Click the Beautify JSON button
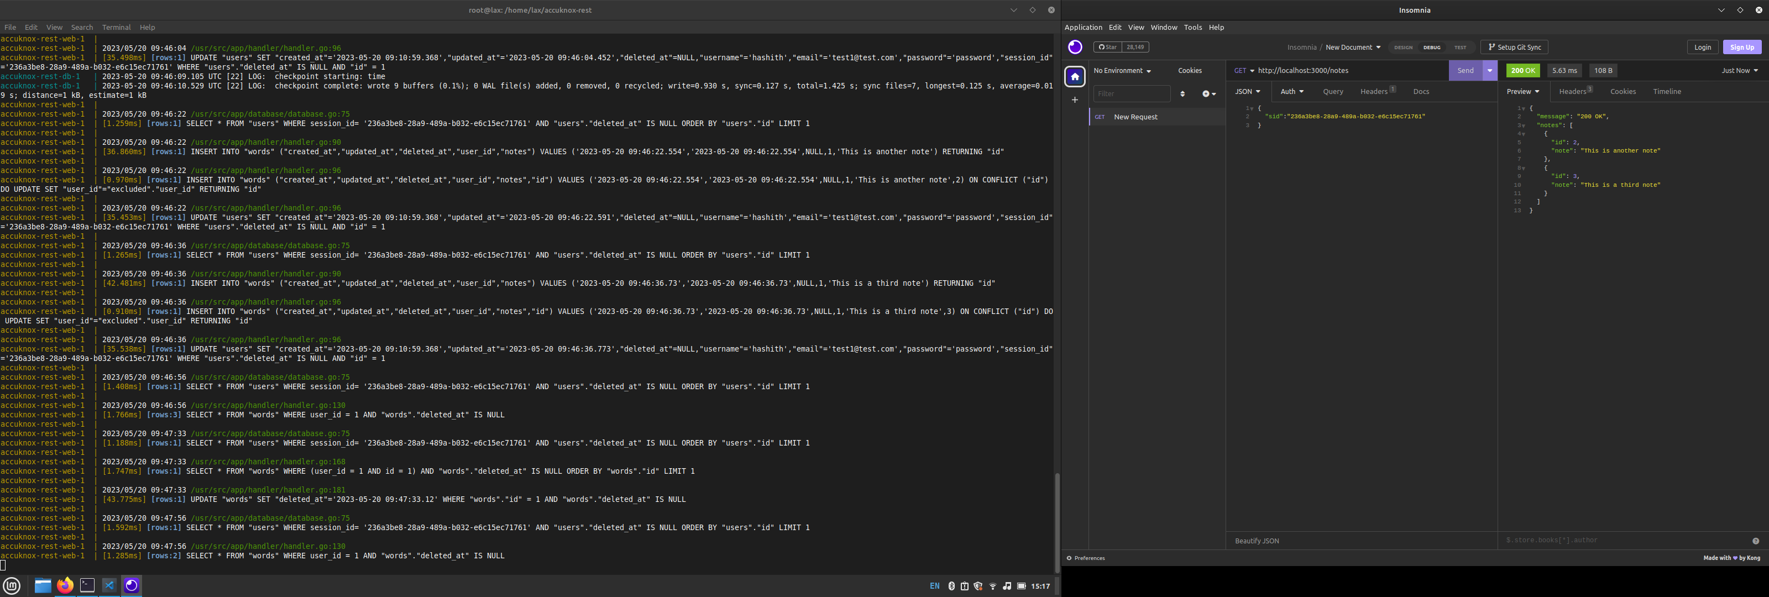The image size is (1769, 597). 1254,541
